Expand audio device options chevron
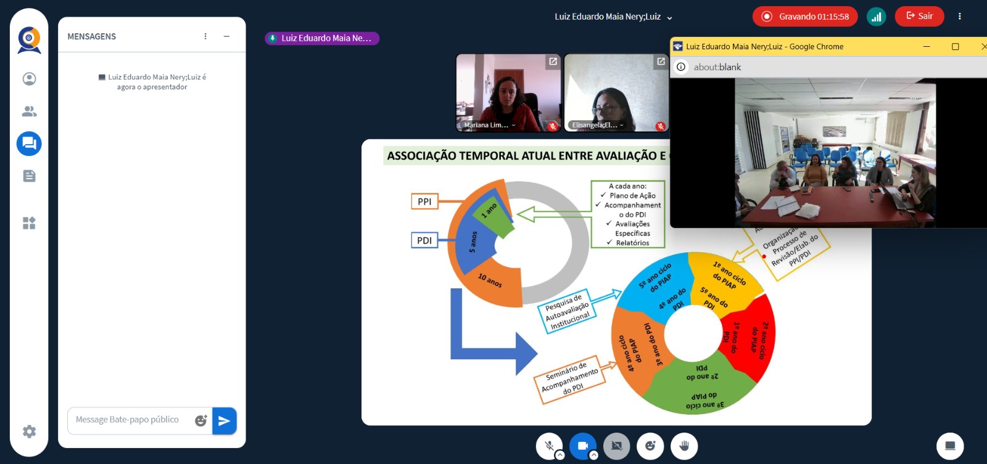Screen dimensions: 987x464 [x=560, y=455]
